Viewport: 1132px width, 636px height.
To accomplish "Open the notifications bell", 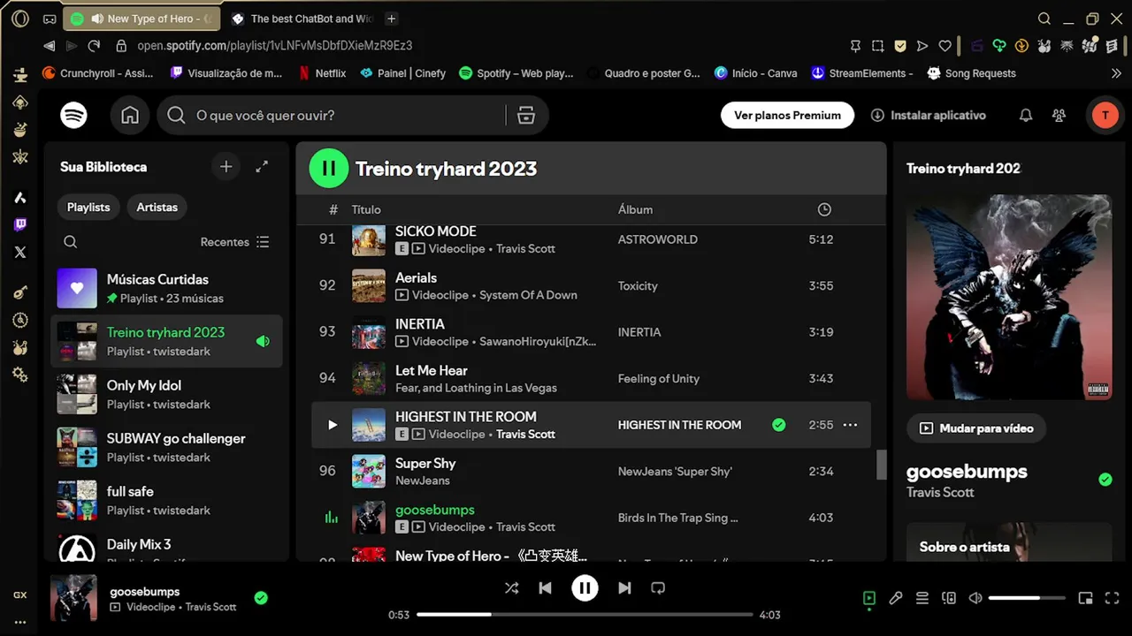I will pyautogui.click(x=1026, y=116).
